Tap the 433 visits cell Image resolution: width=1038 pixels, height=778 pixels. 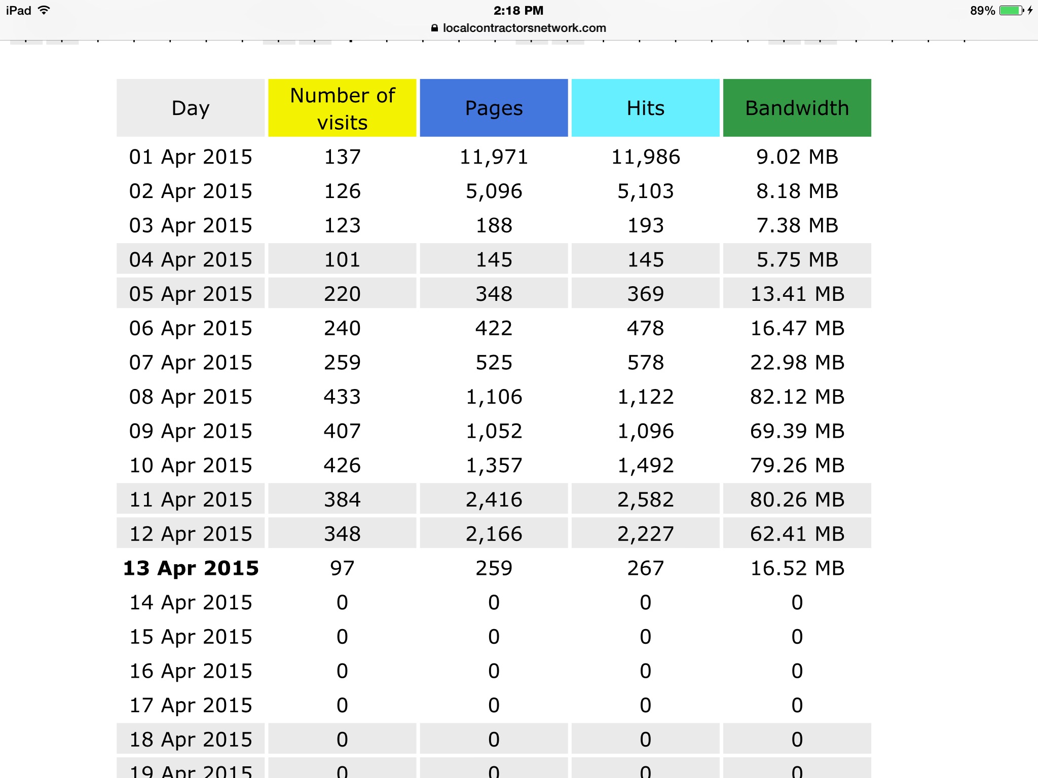point(342,397)
